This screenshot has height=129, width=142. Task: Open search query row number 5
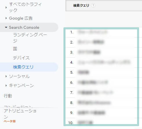pos(101,73)
